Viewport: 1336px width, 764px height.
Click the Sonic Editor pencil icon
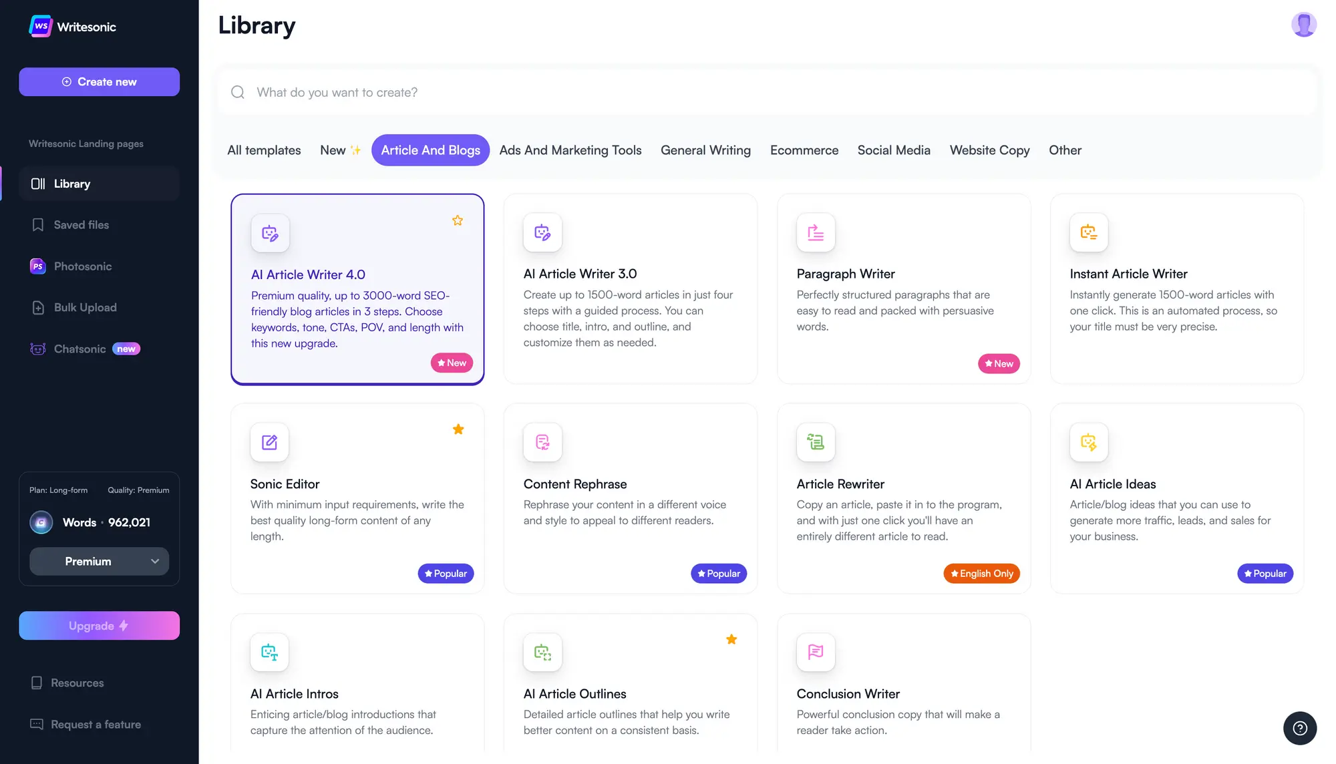pyautogui.click(x=269, y=442)
